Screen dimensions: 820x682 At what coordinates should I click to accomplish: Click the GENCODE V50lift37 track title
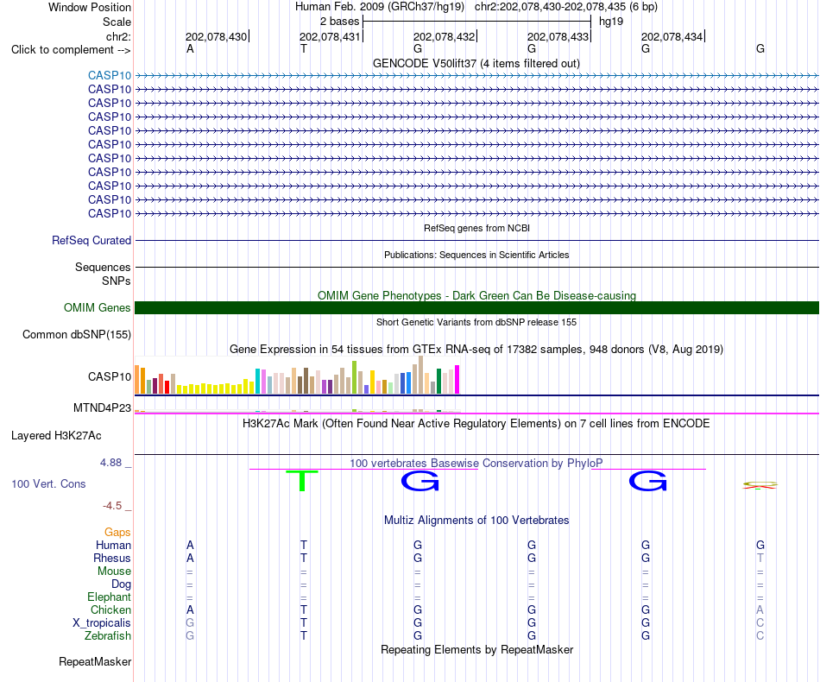[476, 63]
